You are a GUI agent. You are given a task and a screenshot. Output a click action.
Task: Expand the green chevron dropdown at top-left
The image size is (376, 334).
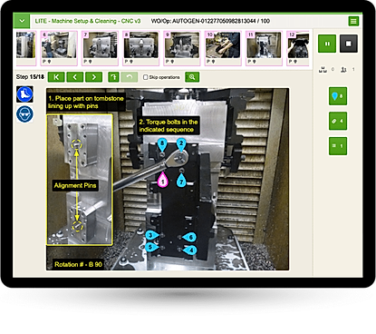[x=22, y=21]
